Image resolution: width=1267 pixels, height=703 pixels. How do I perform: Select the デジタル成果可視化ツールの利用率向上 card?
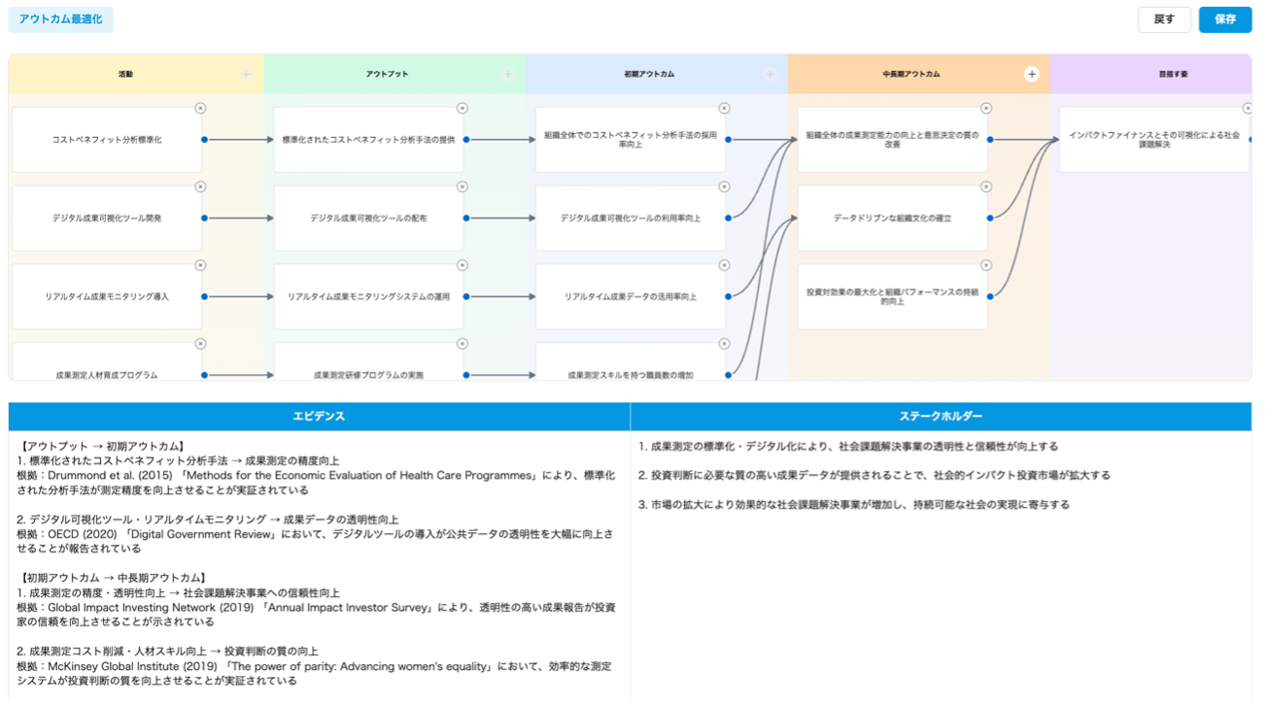(631, 218)
